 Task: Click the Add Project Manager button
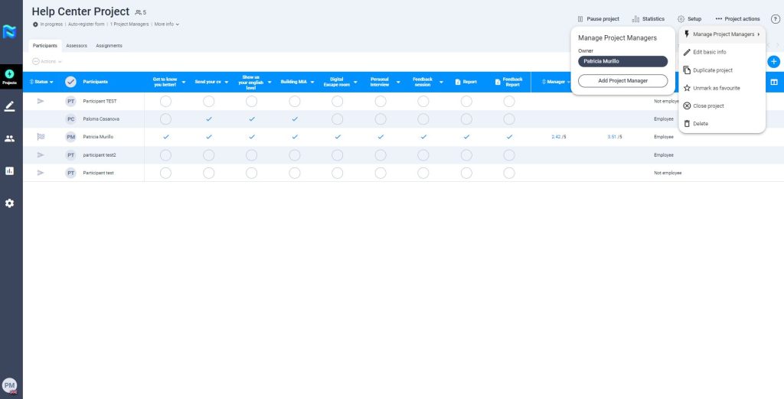(x=622, y=80)
